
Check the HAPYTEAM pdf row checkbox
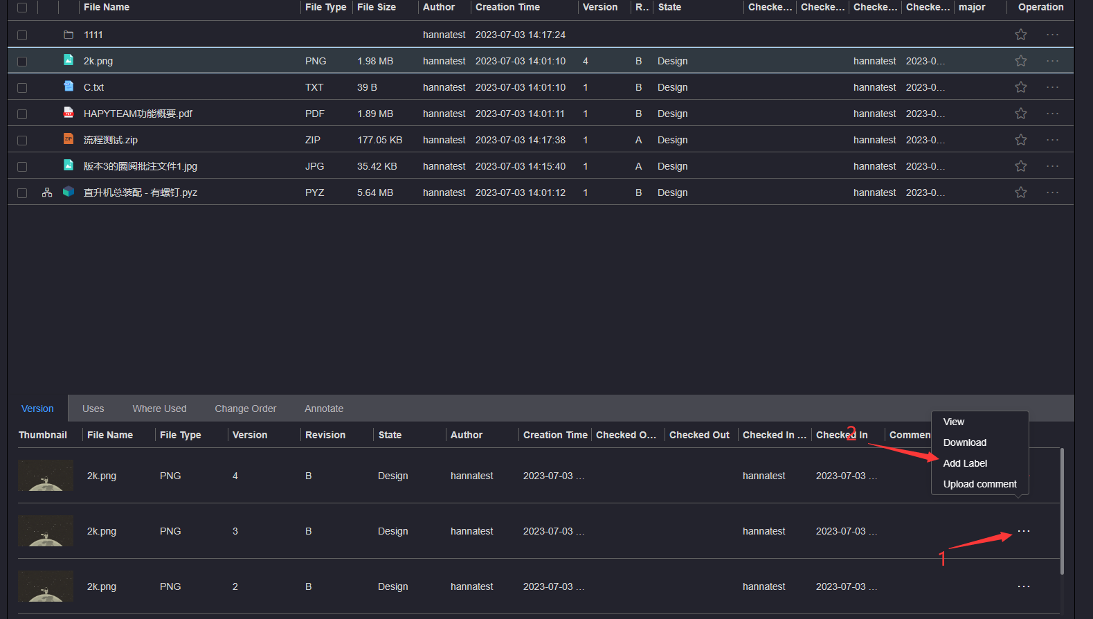22,114
